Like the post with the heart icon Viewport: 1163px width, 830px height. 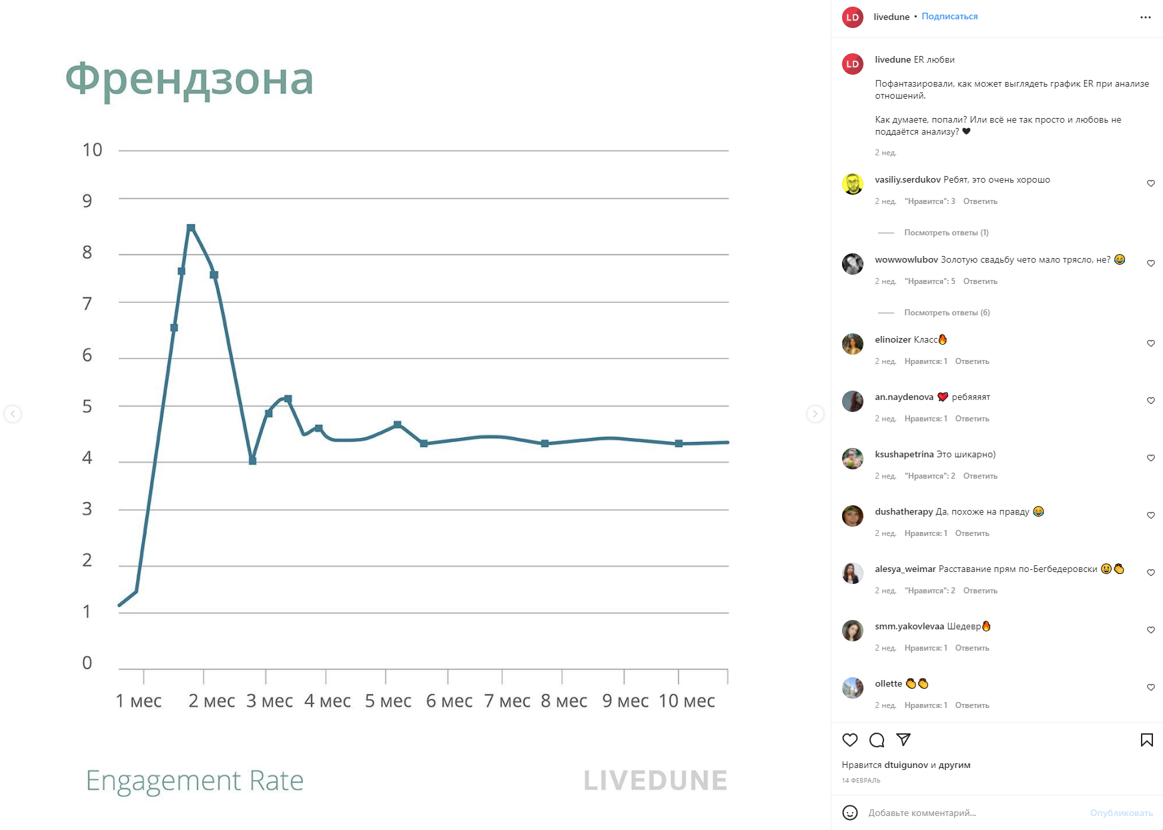pos(849,740)
